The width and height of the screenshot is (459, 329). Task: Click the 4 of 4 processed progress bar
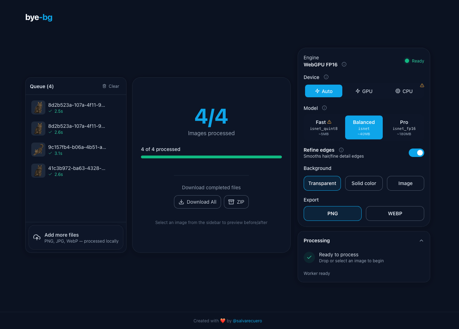click(211, 157)
